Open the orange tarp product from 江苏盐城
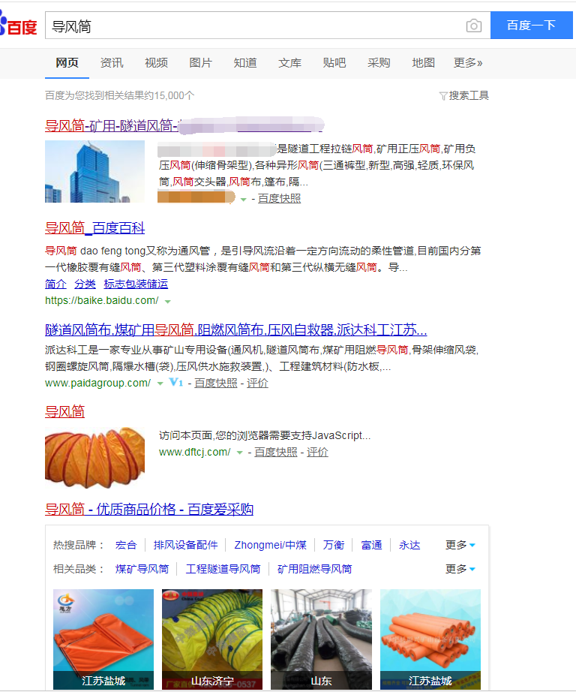This screenshot has height=692, width=576. (103, 639)
